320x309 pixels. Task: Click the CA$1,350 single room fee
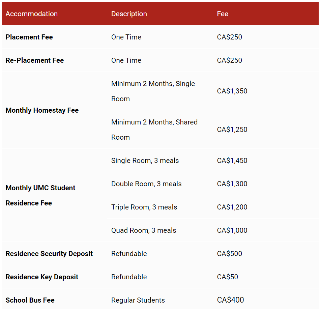(x=232, y=91)
